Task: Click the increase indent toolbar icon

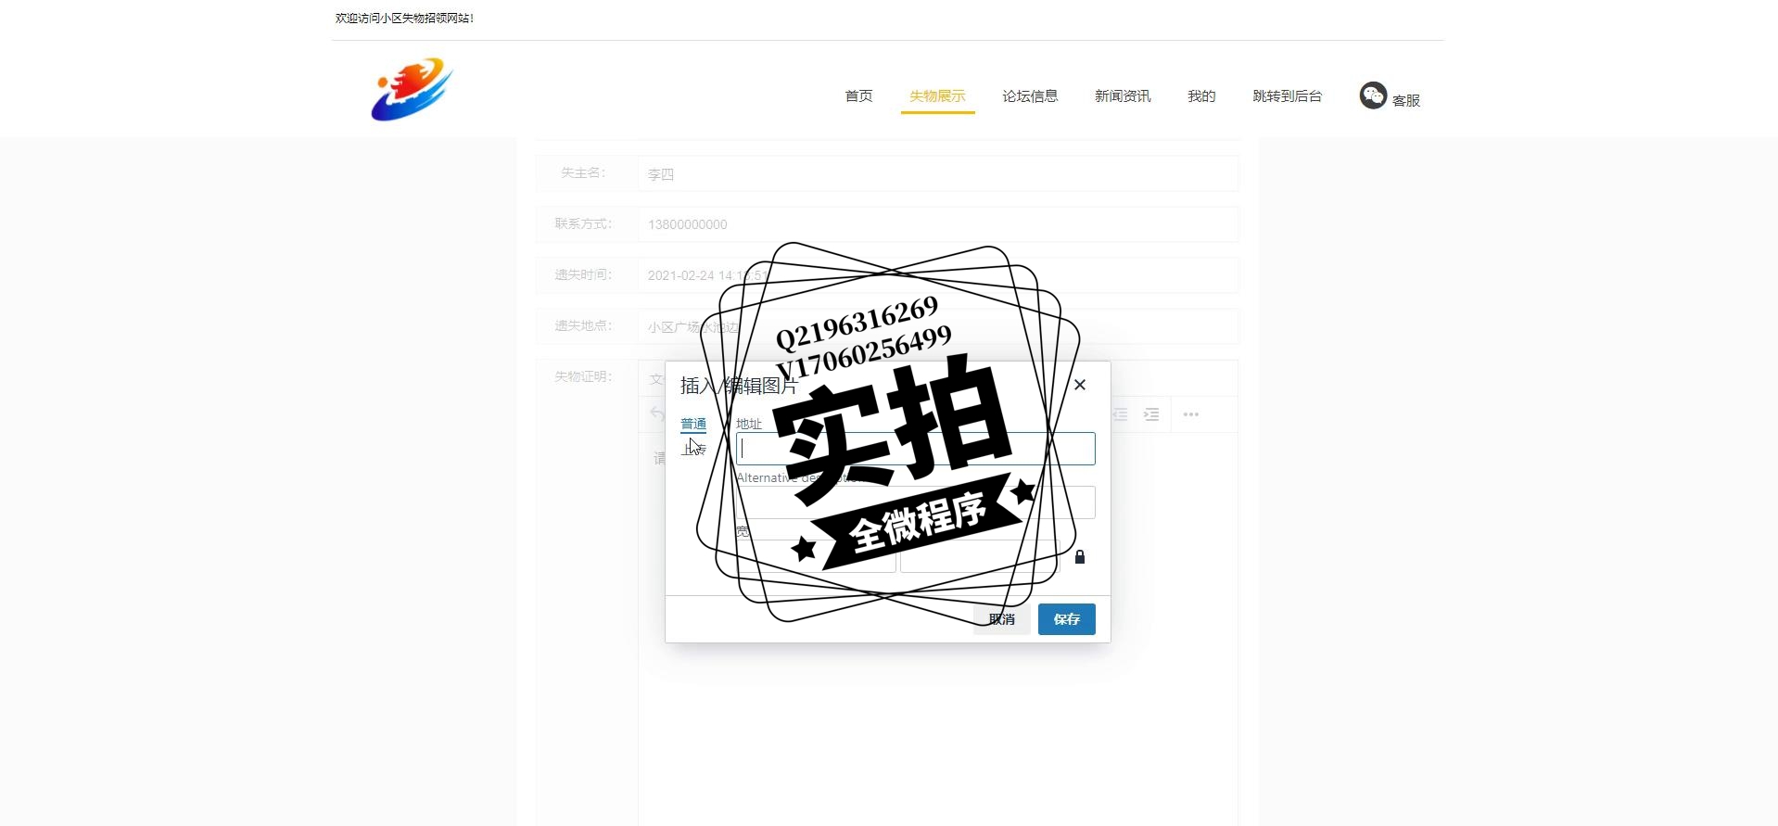Action: 1151,414
